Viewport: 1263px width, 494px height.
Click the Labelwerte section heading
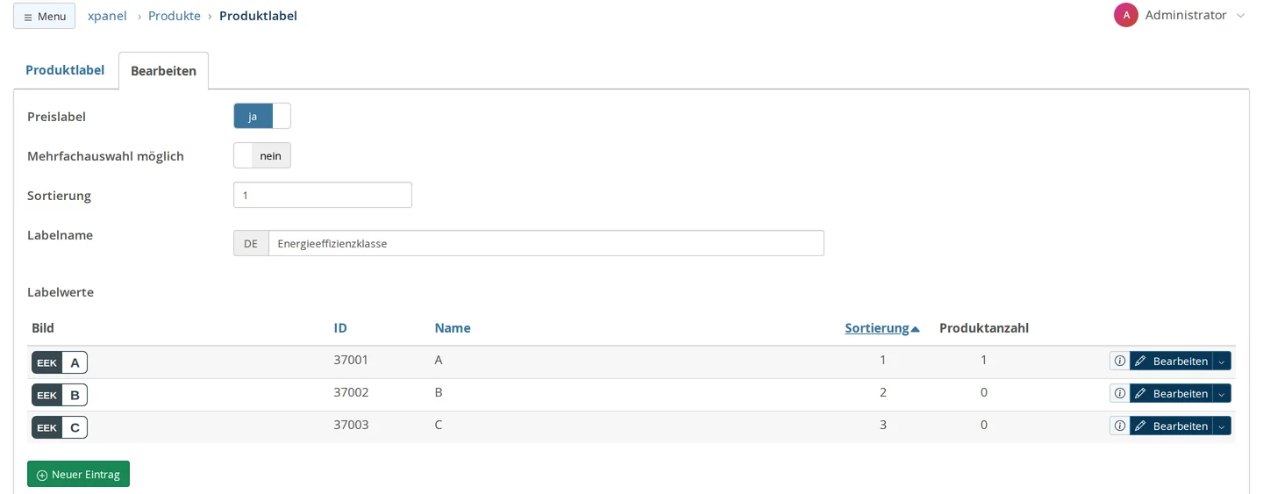click(x=61, y=292)
